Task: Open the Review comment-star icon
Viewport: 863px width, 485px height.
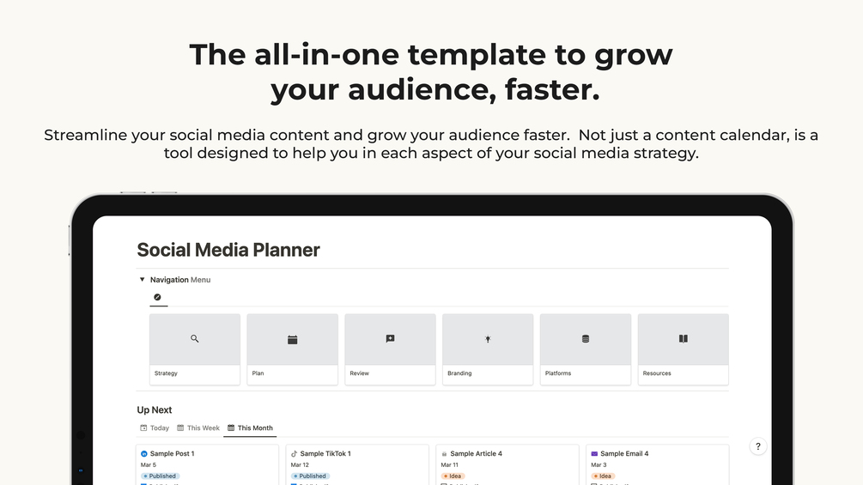Action: (390, 339)
